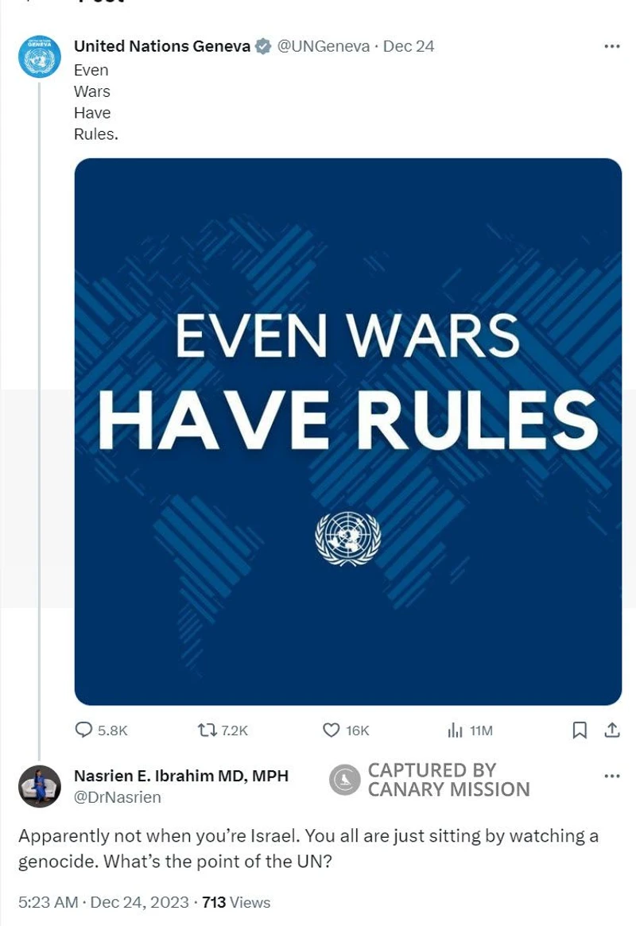This screenshot has height=926, width=636.
Task: Open more options menu for Nasrien's reply
Action: (611, 776)
